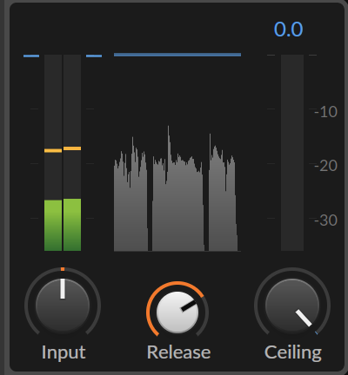Click the -30 scale marking
Image resolution: width=348 pixels, height=375 pixels.
click(325, 220)
